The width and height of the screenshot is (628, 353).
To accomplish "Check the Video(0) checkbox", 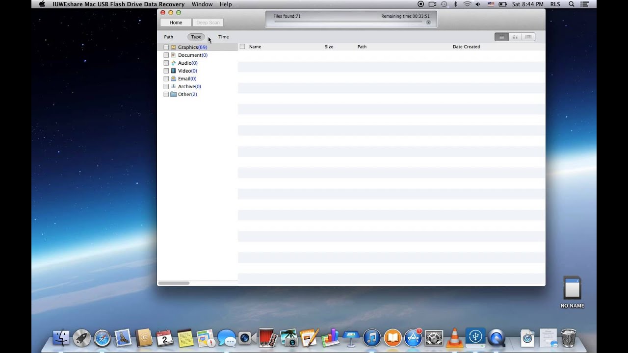I will click(x=166, y=71).
